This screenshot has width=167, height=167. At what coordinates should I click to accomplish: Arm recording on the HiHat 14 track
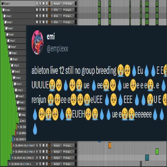(x=37, y=152)
